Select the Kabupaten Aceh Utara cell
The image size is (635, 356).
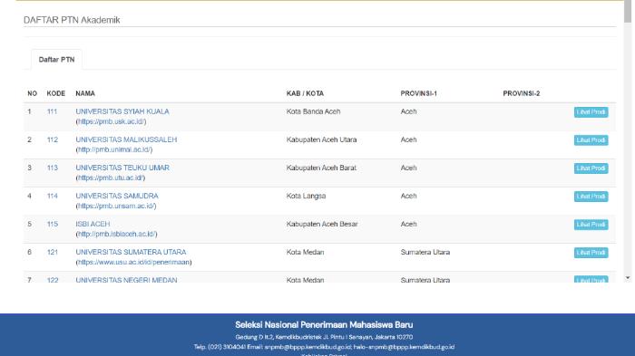(321, 140)
